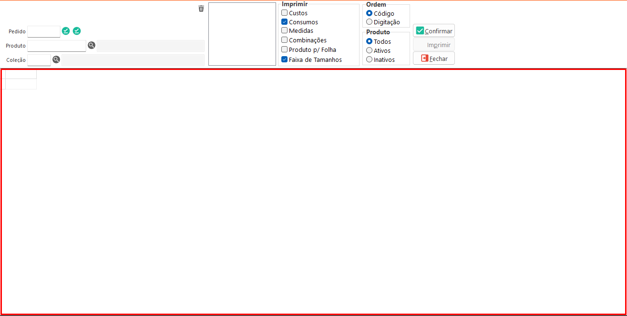
Task: Uncheck Faixa de Tamanhos checkbox
Action: tap(285, 59)
